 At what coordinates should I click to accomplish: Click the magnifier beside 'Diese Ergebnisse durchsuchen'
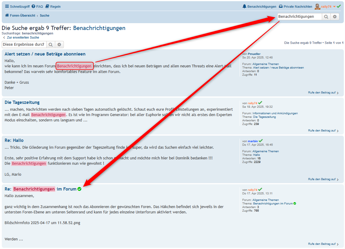[x=51, y=45]
